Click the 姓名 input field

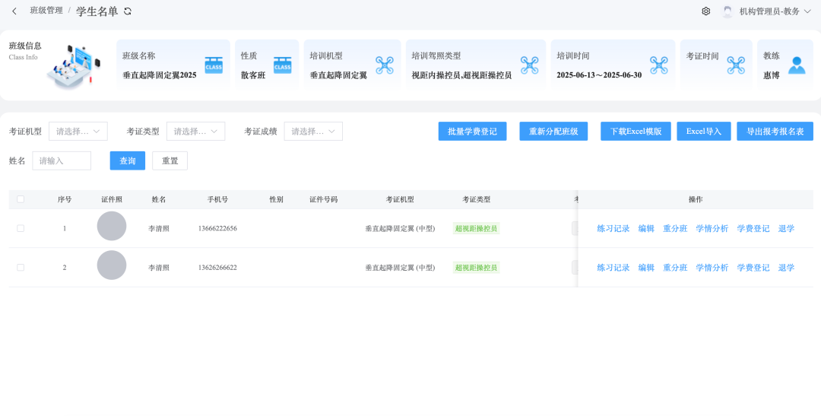click(x=62, y=160)
